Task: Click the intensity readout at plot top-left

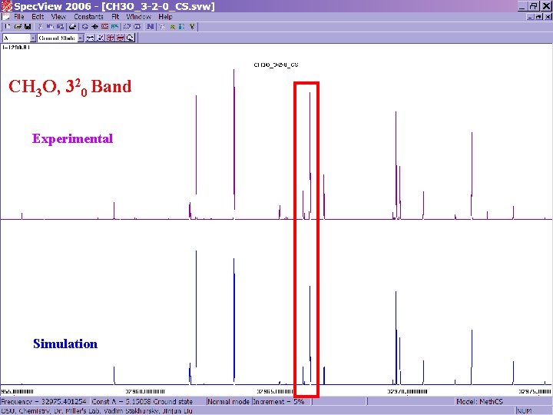Action: click(16, 48)
